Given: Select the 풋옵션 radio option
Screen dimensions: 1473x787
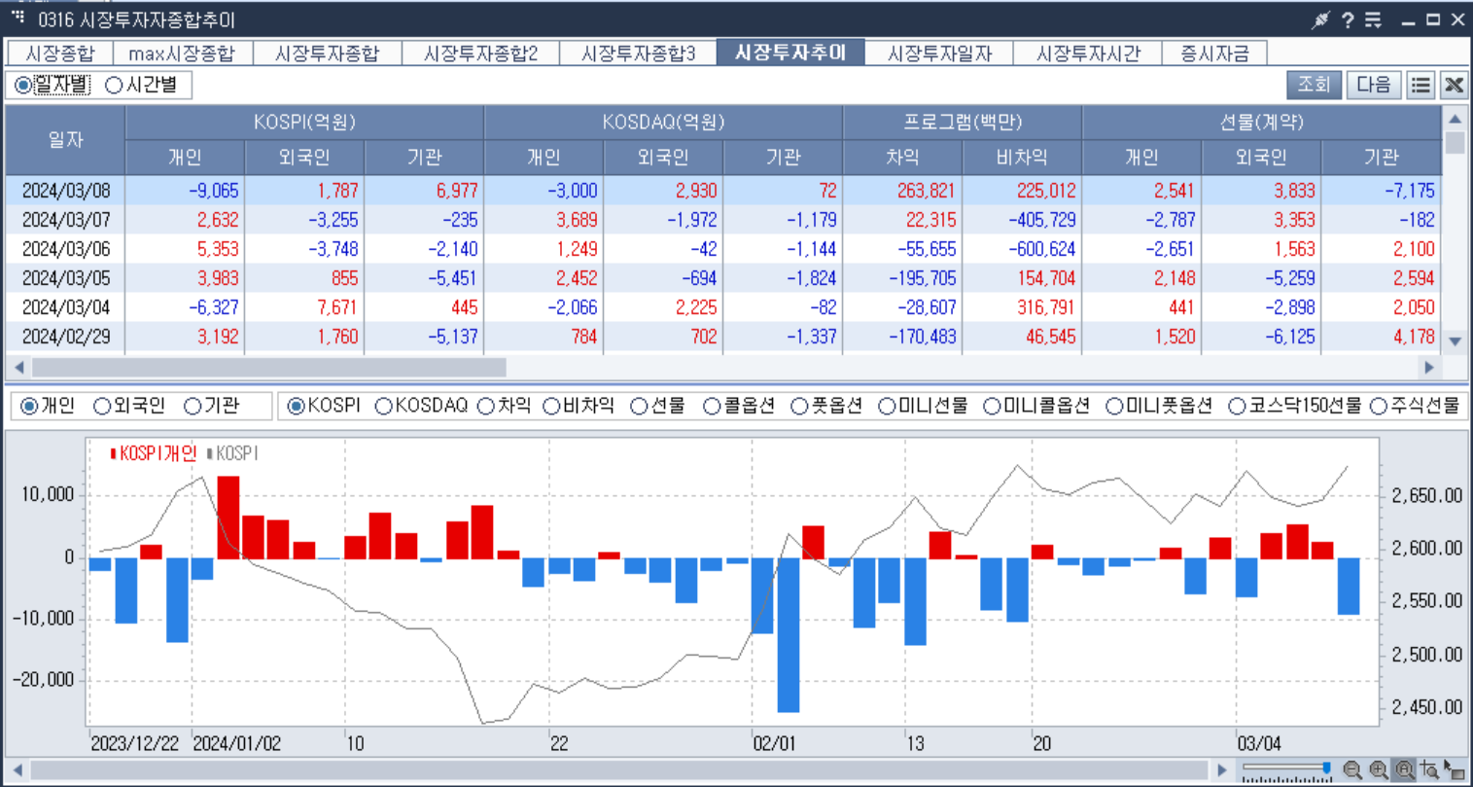Looking at the screenshot, I should tap(799, 407).
